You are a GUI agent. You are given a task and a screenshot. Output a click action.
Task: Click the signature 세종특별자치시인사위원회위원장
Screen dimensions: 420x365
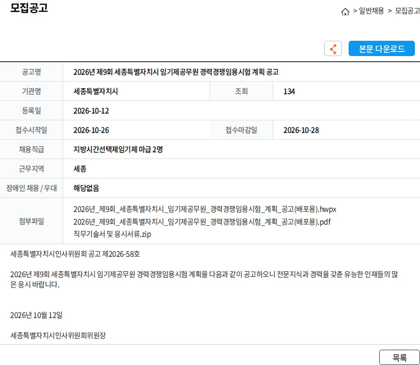(x=58, y=335)
